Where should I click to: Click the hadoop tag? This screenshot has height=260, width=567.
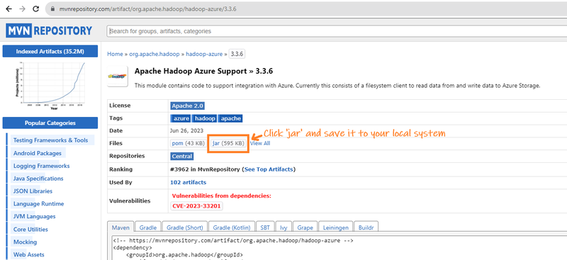coord(205,118)
